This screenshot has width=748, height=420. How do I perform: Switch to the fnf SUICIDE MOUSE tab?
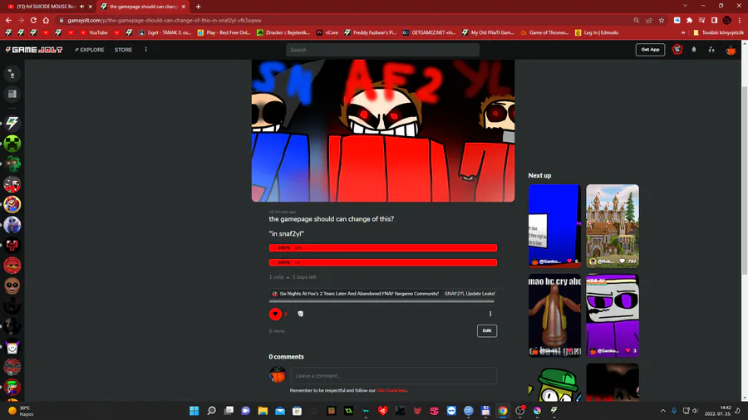point(46,7)
